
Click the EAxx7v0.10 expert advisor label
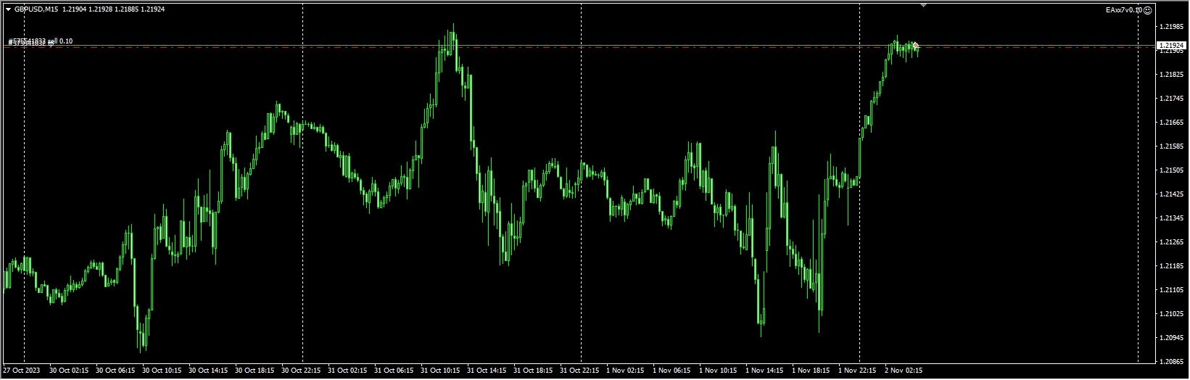point(1123,10)
